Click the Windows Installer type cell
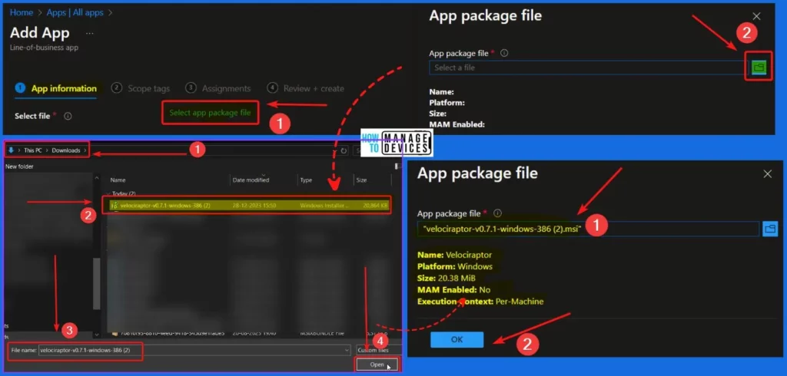Screen dimensions: 787x376 point(324,206)
